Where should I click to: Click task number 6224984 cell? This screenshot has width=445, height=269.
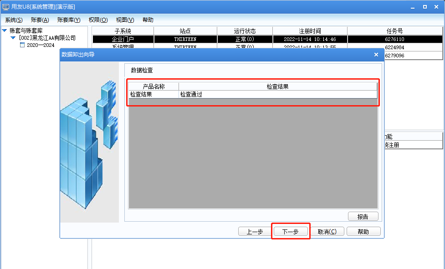(395, 47)
